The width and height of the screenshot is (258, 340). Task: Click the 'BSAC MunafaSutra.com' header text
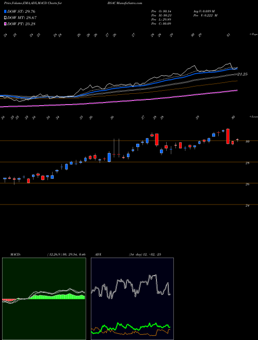125,3
